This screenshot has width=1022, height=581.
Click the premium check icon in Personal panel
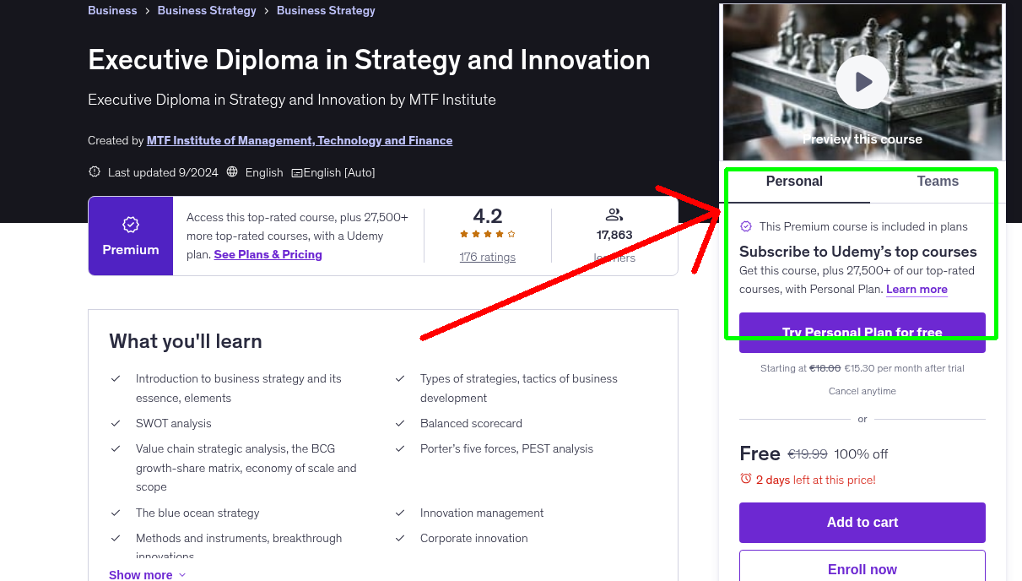click(746, 226)
